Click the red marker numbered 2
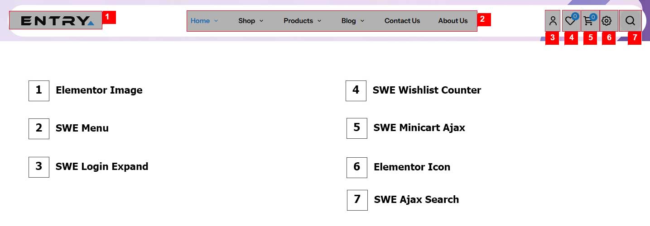The width and height of the screenshot is (650, 226). tap(483, 19)
